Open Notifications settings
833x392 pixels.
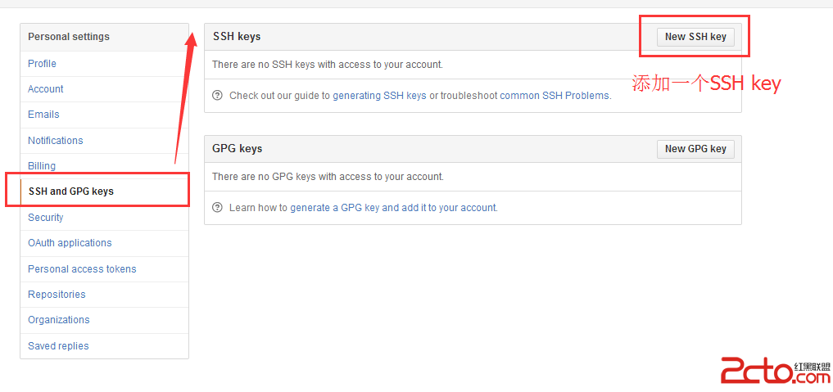click(55, 141)
